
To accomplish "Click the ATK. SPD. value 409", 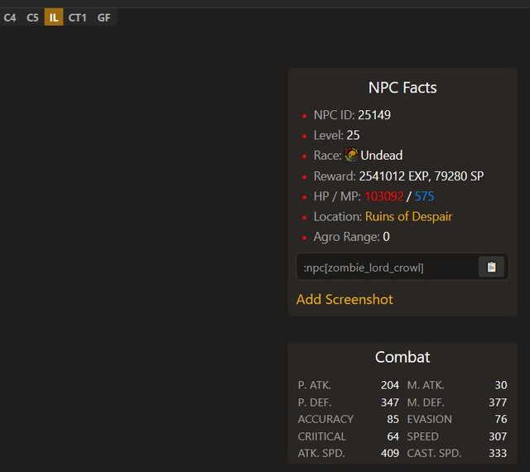I will pos(390,454).
